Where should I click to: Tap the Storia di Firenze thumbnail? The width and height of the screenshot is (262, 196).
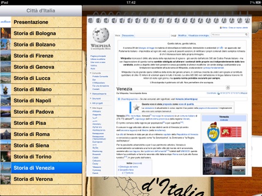[x=5, y=56]
